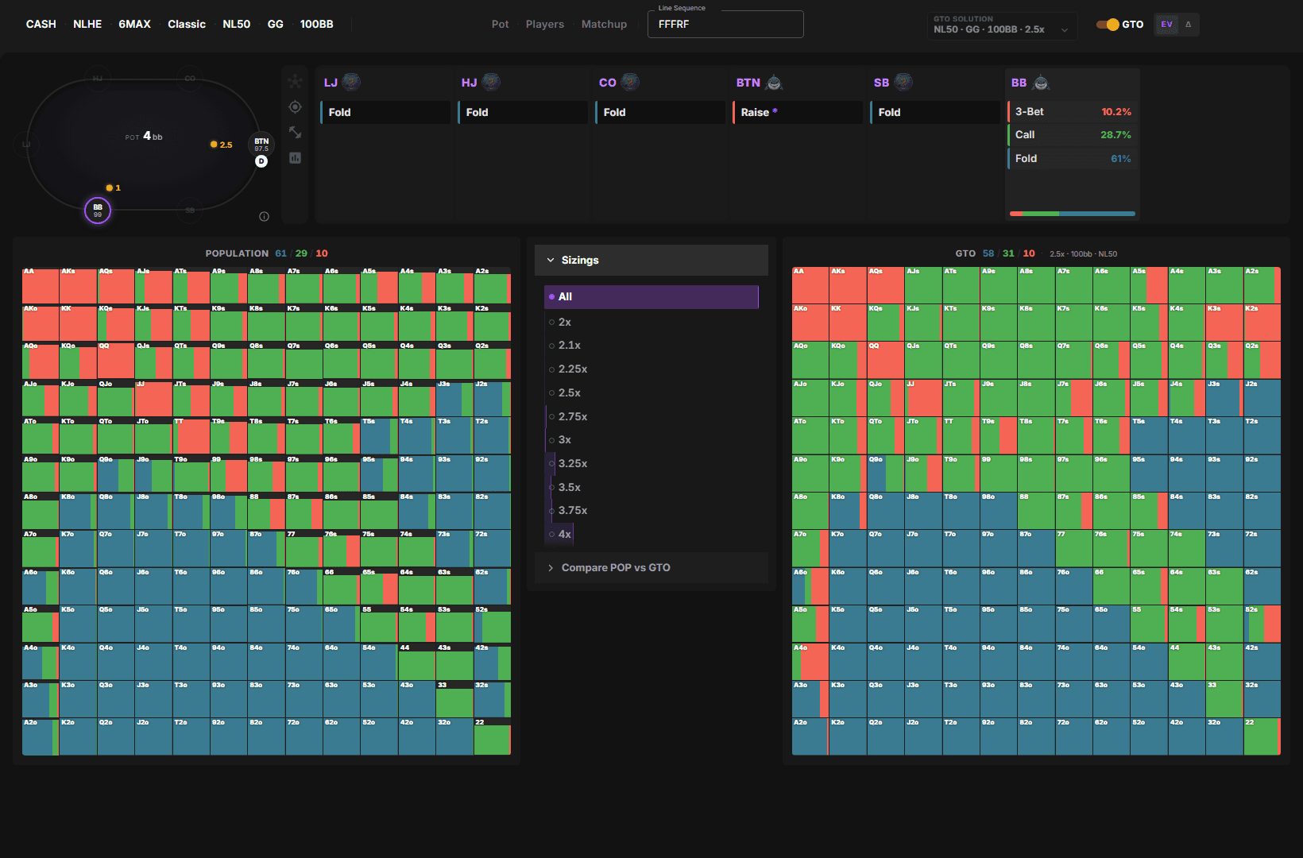Select the All sizings option
This screenshot has height=858, width=1303.
tap(651, 297)
